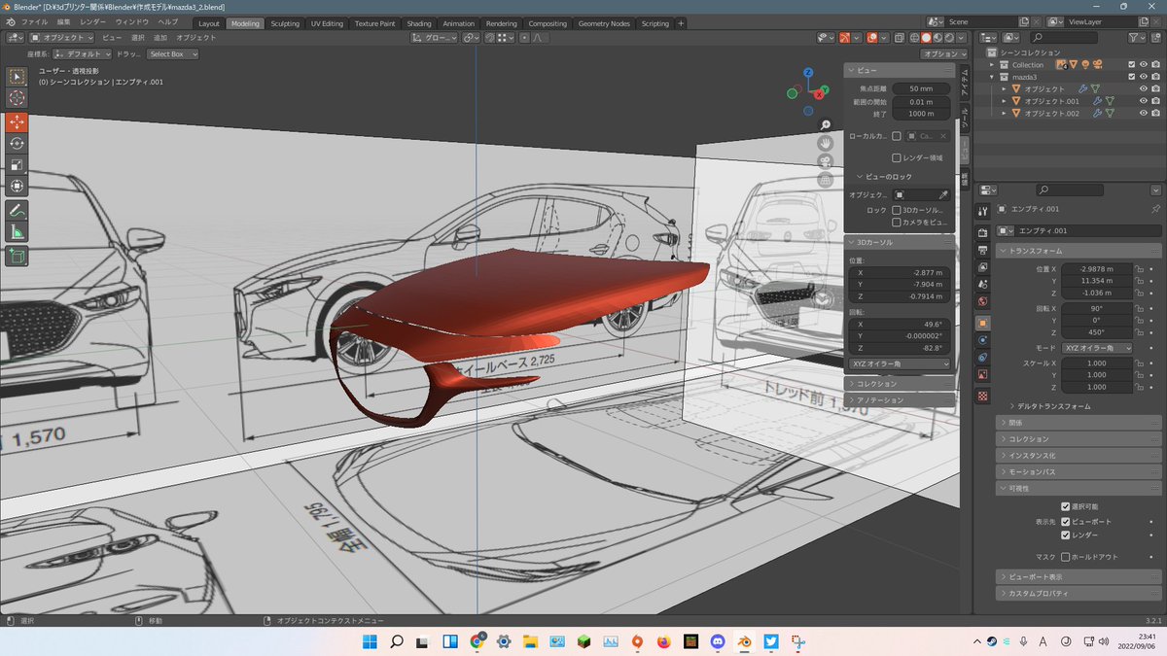Open the XYZ オイラー角 mode dropdown in properties
The width and height of the screenshot is (1167, 656).
coord(1098,347)
